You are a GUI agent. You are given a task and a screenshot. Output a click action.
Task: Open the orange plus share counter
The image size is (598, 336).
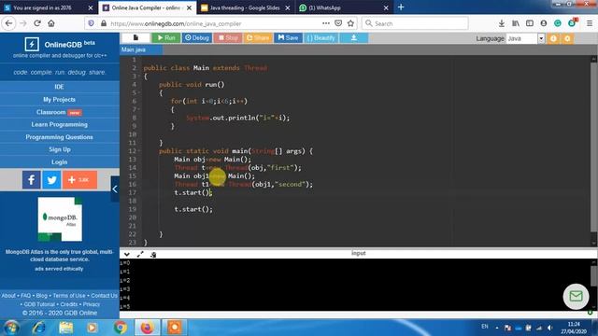[79, 180]
